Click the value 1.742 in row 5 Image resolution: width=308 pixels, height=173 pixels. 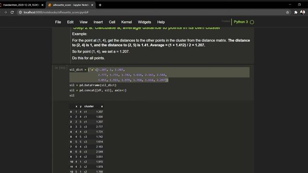coord(100,136)
